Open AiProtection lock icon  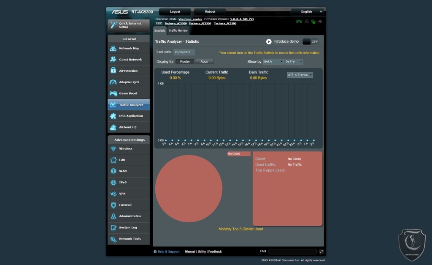(113, 71)
